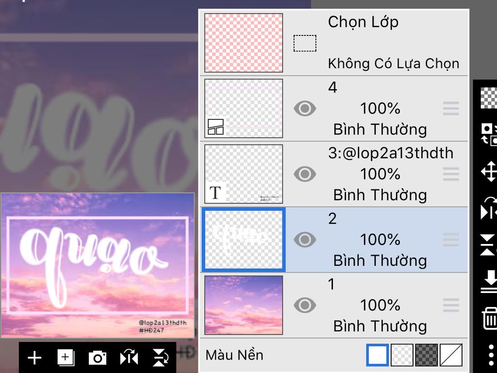Select layer 3:@lop2a13thdth text layer

pos(334,174)
